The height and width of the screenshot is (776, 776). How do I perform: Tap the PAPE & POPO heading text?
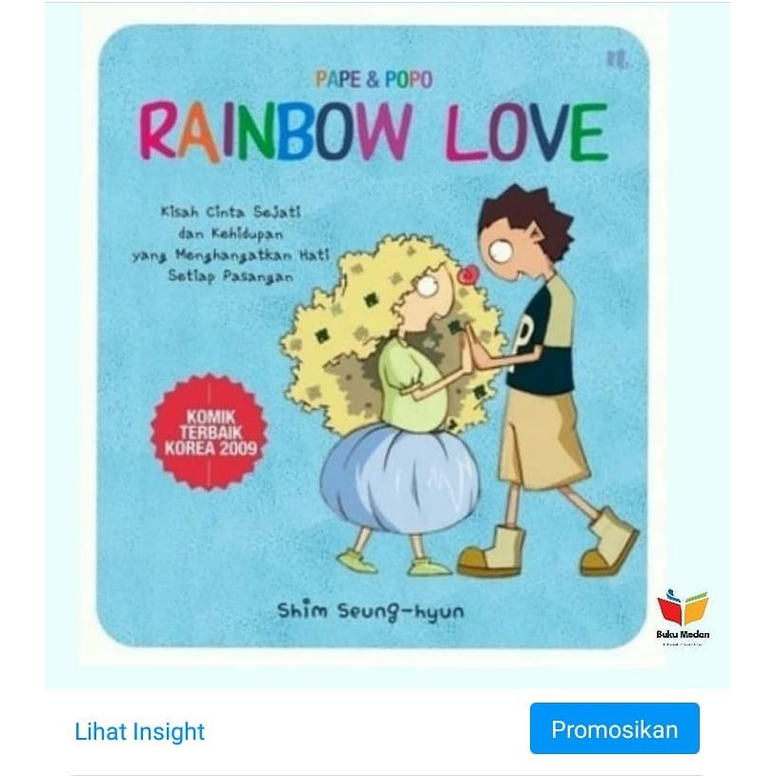tap(374, 79)
